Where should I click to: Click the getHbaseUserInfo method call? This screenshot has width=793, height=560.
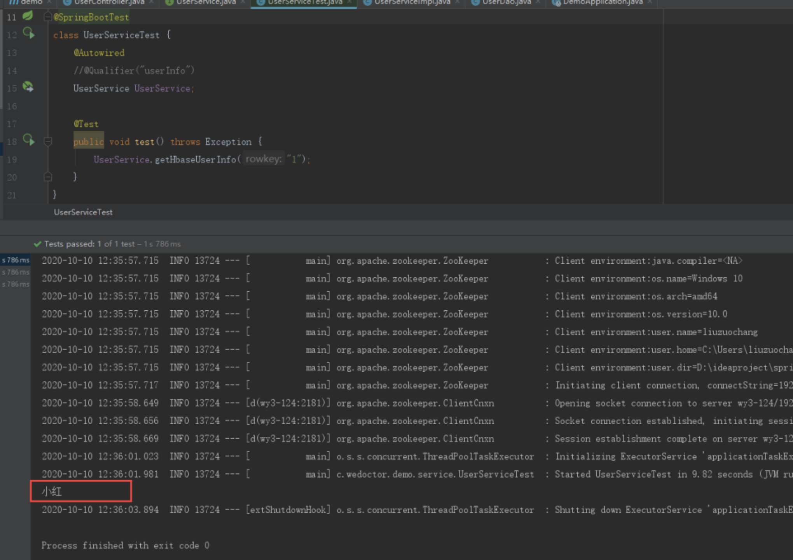(195, 159)
